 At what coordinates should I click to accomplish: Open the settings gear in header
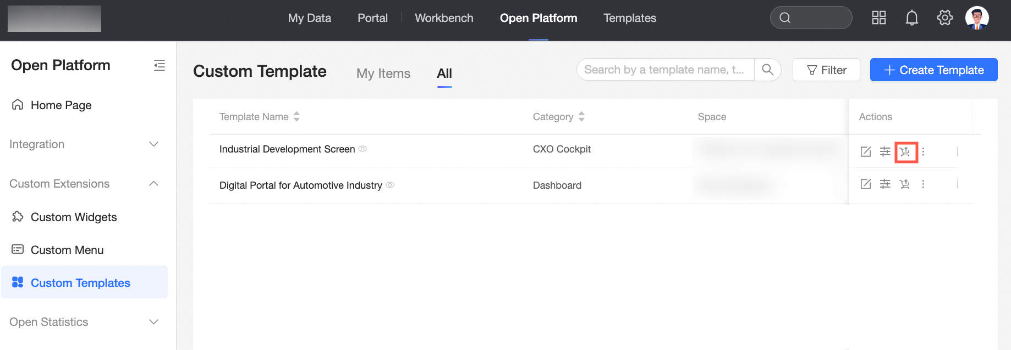(945, 18)
